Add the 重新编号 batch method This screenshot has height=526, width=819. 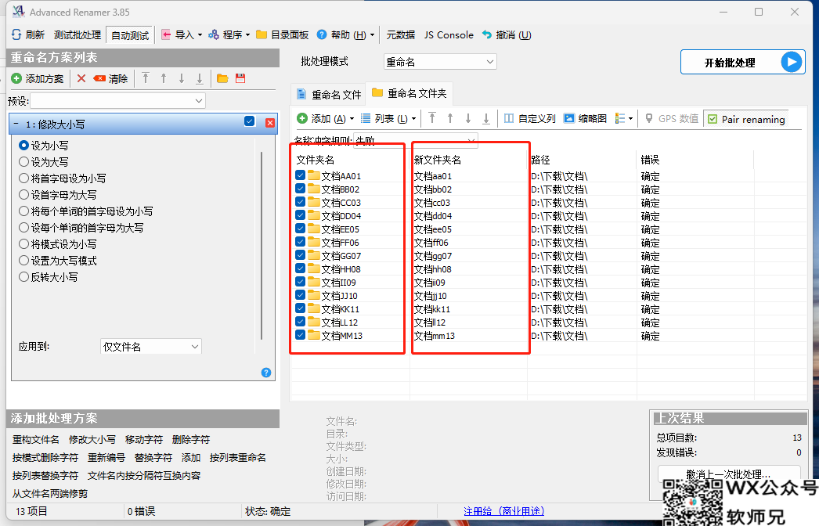[x=106, y=458]
